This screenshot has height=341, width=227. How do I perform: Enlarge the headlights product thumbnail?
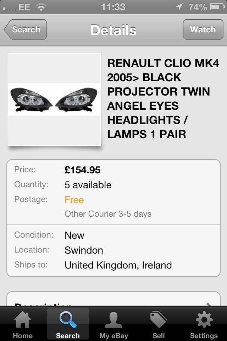[54, 99]
